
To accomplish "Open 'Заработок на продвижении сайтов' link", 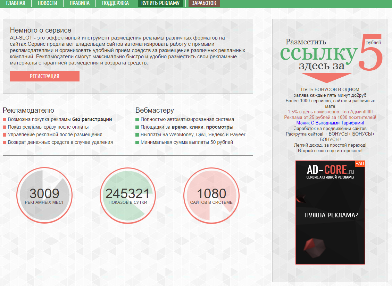I will click(x=330, y=128).
